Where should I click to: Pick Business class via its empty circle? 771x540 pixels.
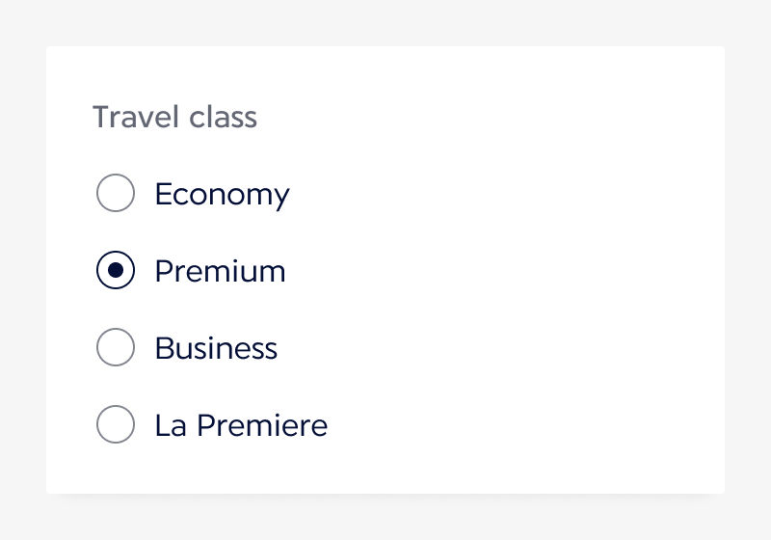coord(116,348)
